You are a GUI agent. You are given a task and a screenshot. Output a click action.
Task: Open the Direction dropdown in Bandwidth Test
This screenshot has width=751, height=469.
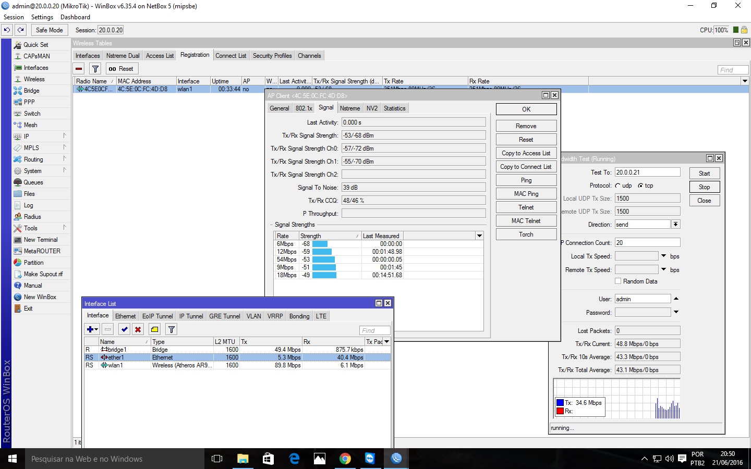tap(675, 225)
